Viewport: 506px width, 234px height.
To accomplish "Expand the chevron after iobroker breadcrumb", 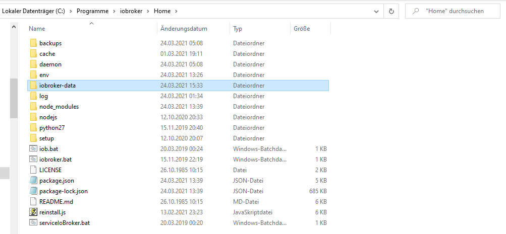I will 148,11.
